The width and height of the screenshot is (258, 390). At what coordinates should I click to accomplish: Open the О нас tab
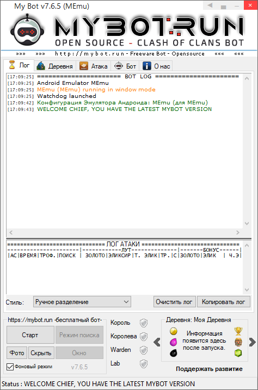[156, 66]
